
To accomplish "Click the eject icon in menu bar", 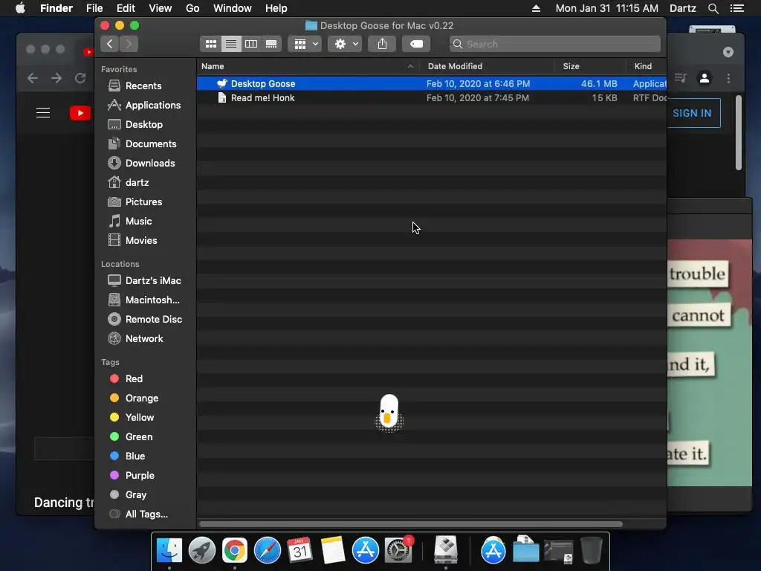I will [536, 8].
